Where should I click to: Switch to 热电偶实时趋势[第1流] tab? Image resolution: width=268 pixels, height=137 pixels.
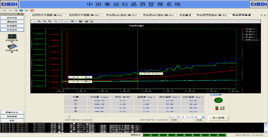[x=121, y=15]
